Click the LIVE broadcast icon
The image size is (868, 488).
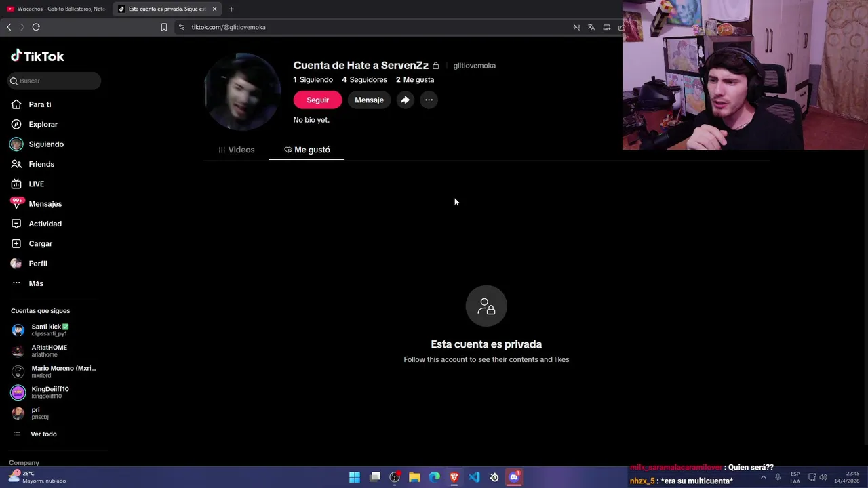click(16, 184)
